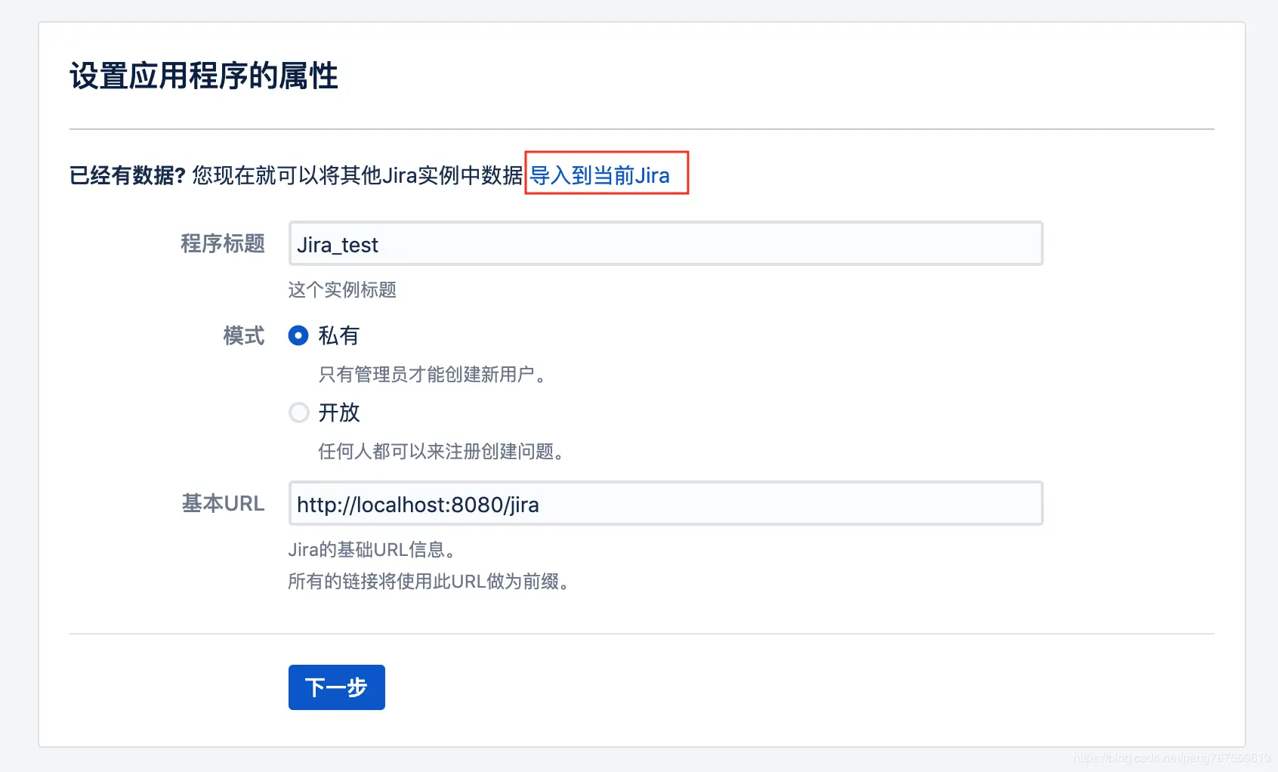The height and width of the screenshot is (772, 1278).
Task: Click the 模式 section label
Action: 243,337
